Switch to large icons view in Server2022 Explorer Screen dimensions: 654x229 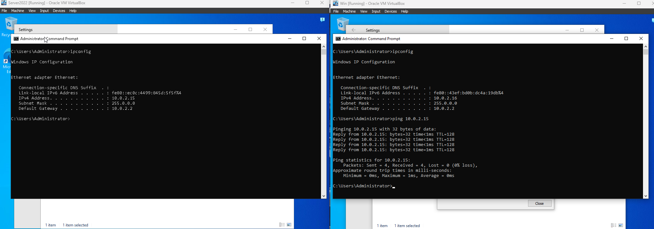pos(289,225)
